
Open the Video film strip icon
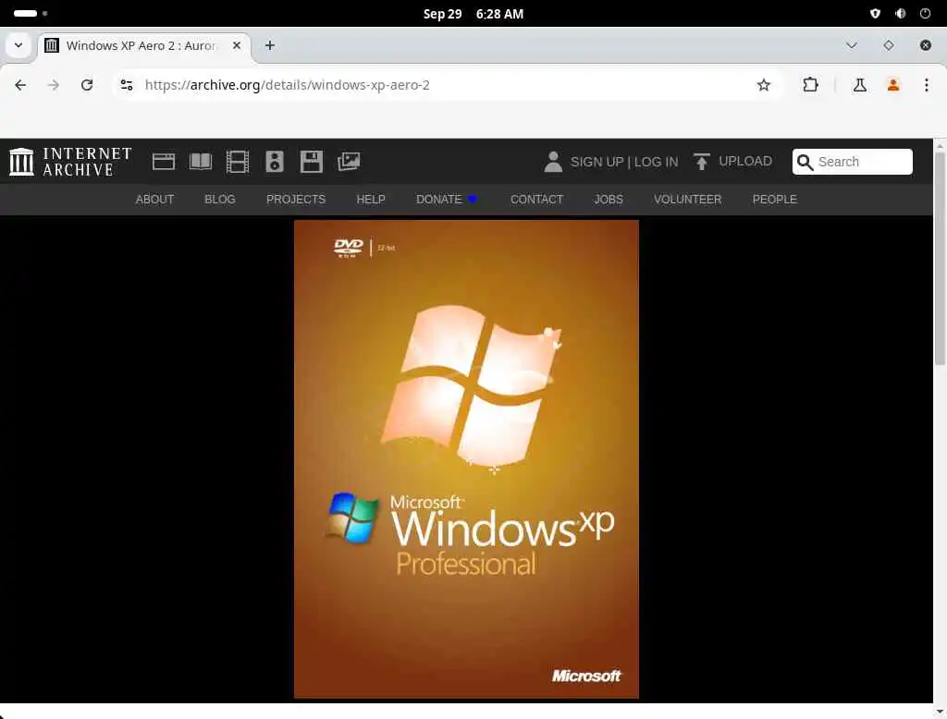click(x=238, y=162)
